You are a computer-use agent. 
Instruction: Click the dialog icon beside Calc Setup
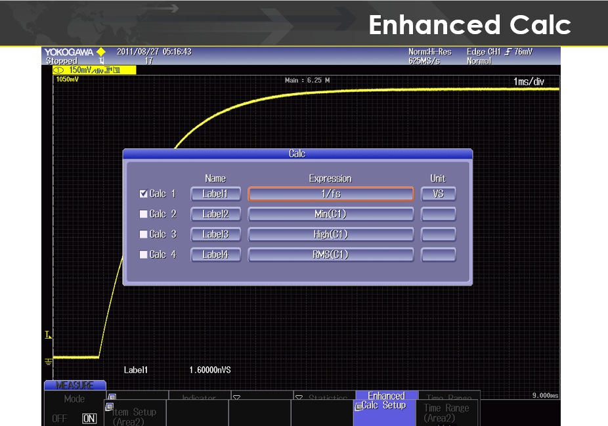pos(358,407)
